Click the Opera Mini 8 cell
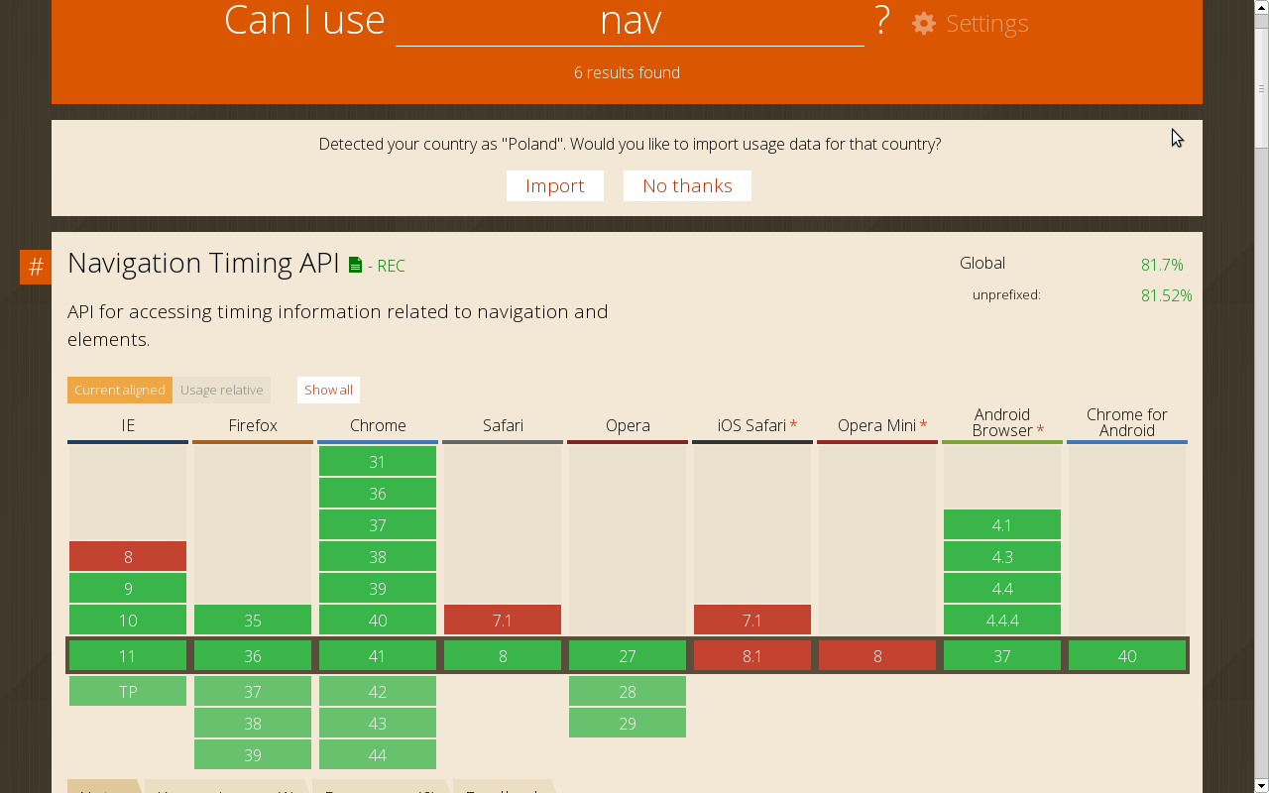Screen dimensions: 1269x793 coord(877,655)
